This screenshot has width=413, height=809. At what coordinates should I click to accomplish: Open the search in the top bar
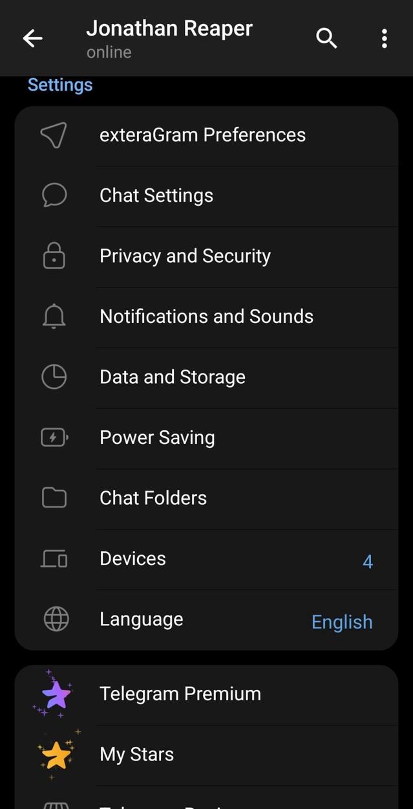click(326, 38)
